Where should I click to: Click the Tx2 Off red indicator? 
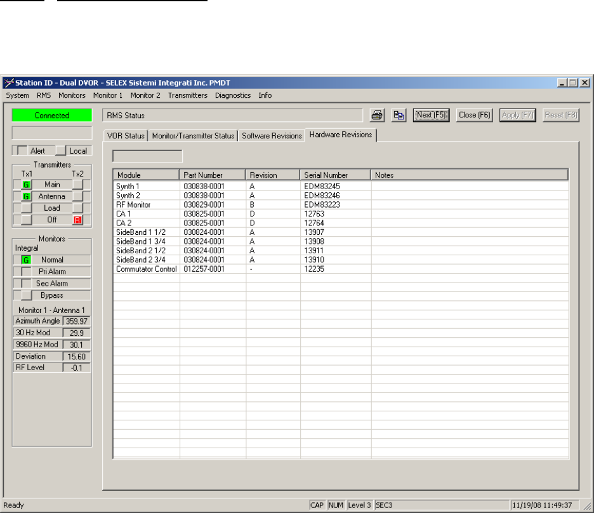pos(77,220)
